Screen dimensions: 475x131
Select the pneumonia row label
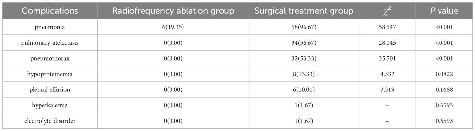click(50, 27)
